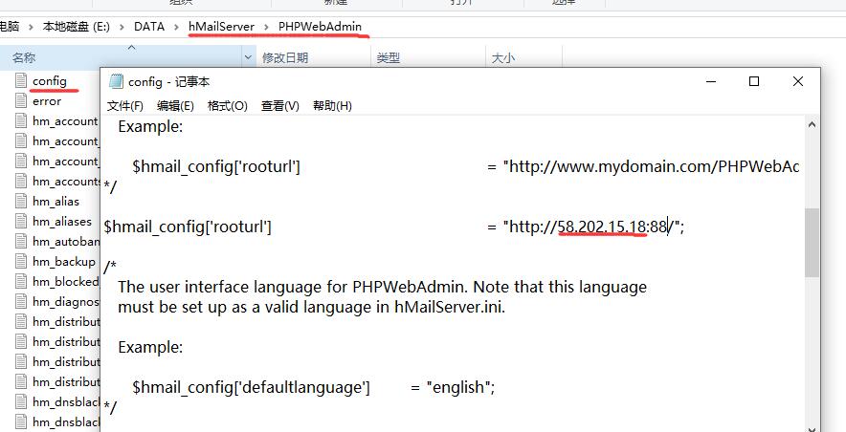Click the $hmail_config['rooturl'] line with mydomain.com
Screen dimensions: 846x432
pos(466,166)
